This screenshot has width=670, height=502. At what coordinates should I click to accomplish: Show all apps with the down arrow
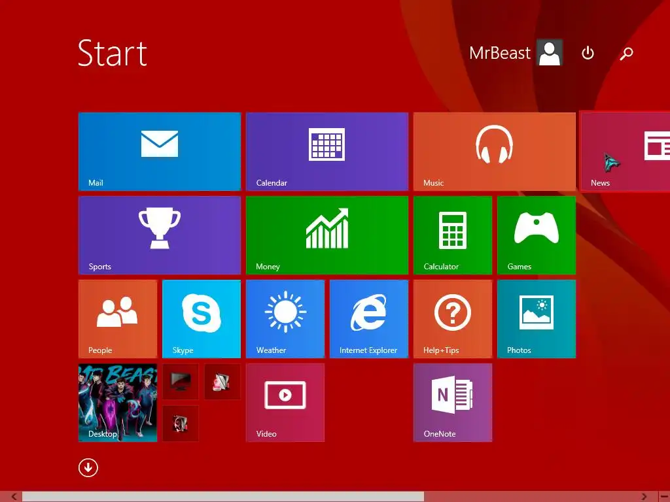[88, 468]
